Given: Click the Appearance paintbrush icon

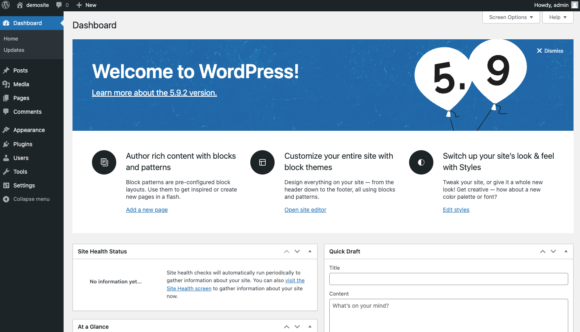Looking at the screenshot, I should pos(6,130).
